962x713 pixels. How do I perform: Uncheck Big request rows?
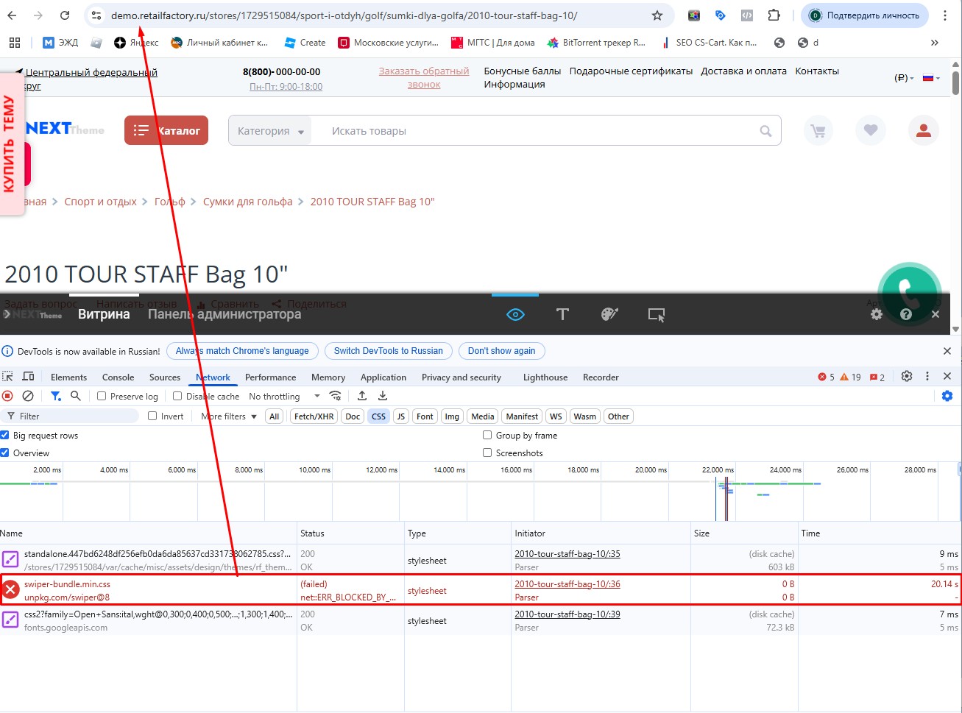pos(4,435)
